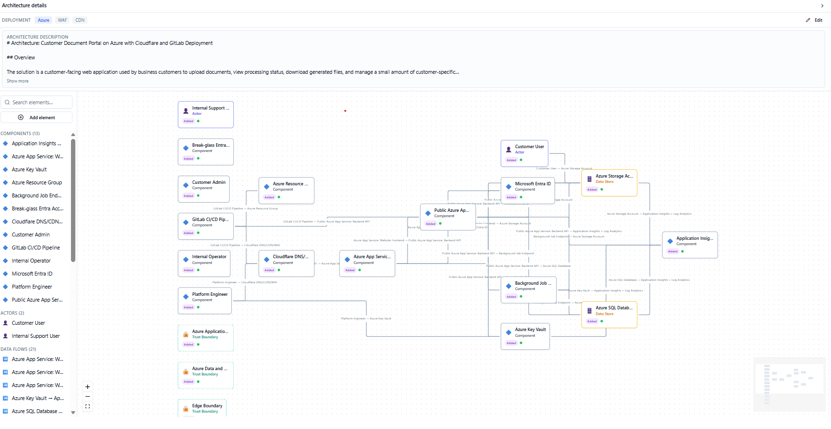Click Internal Support actor node icon
The image size is (831, 429).
[x=186, y=111]
